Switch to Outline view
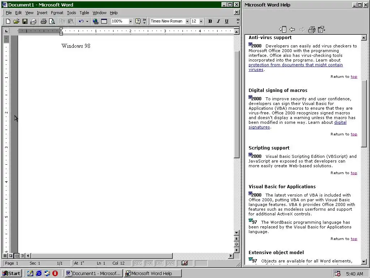This screenshot has width=370, height=278. click(x=22, y=256)
